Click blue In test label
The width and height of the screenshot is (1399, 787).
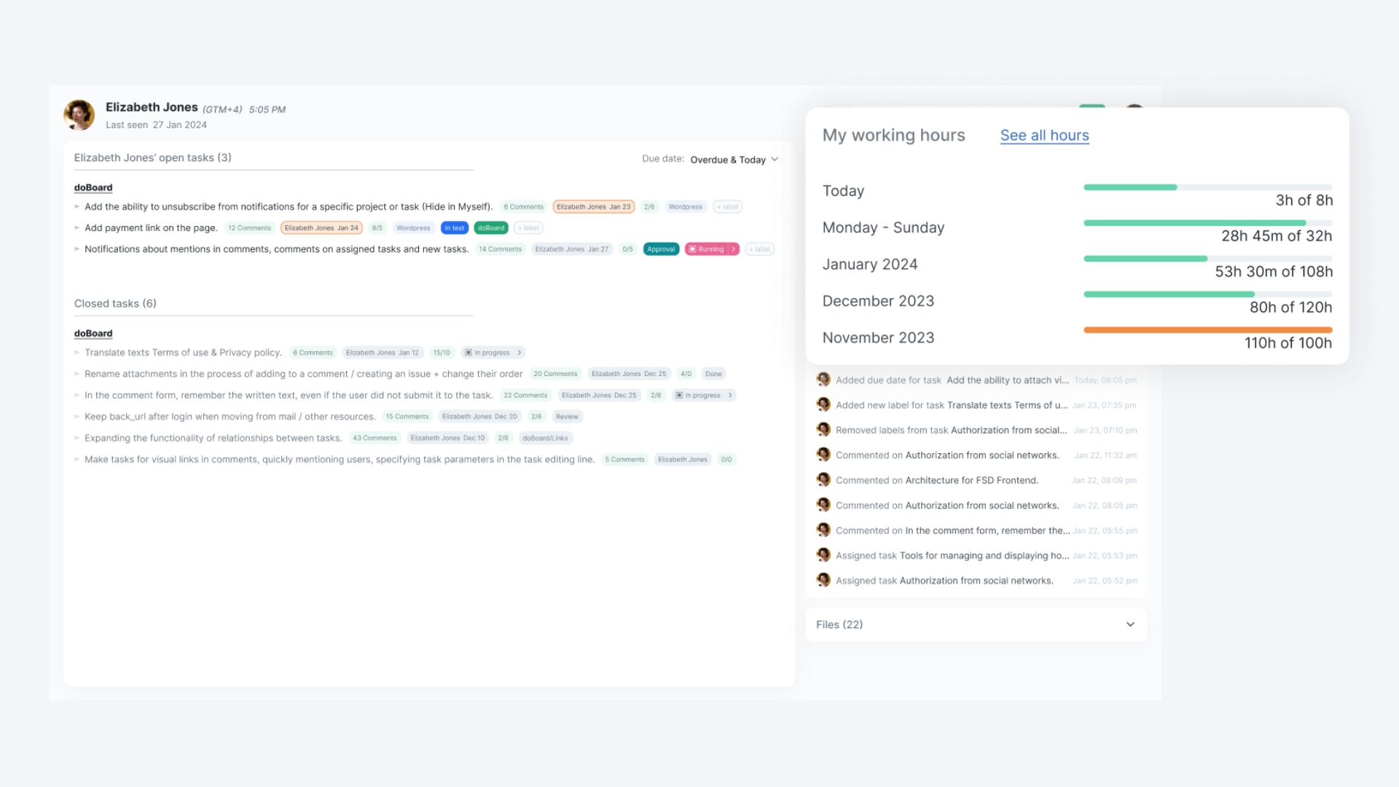(x=455, y=228)
